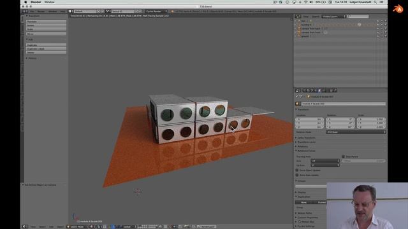Expand the Relations panel

click(x=302, y=146)
